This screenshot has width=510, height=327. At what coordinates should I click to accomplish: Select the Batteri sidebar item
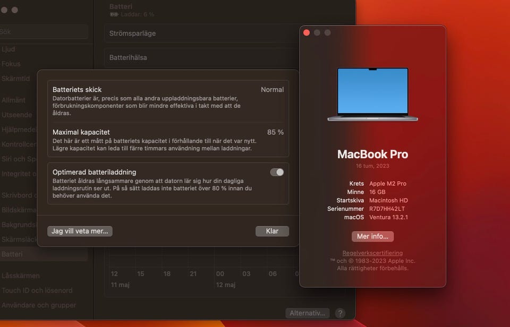pyautogui.click(x=44, y=254)
